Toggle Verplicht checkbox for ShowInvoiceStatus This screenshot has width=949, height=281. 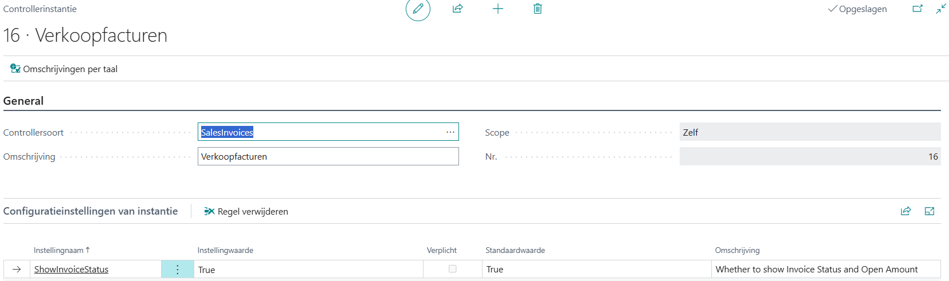click(x=453, y=269)
